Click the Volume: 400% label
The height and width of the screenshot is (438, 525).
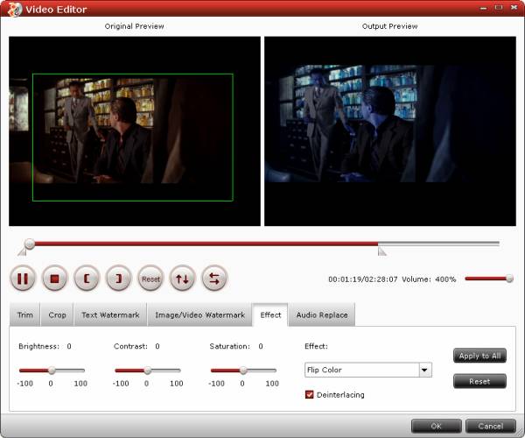[429, 279]
